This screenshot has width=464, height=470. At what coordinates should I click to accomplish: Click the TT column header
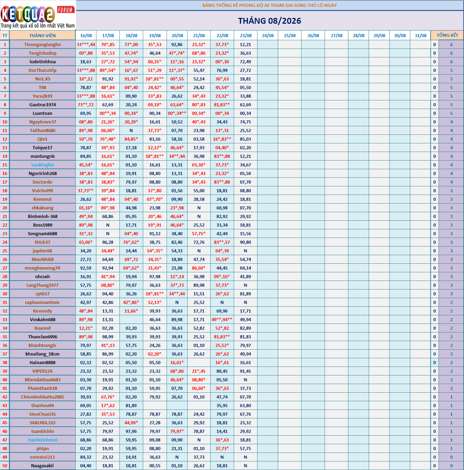pos(5,35)
